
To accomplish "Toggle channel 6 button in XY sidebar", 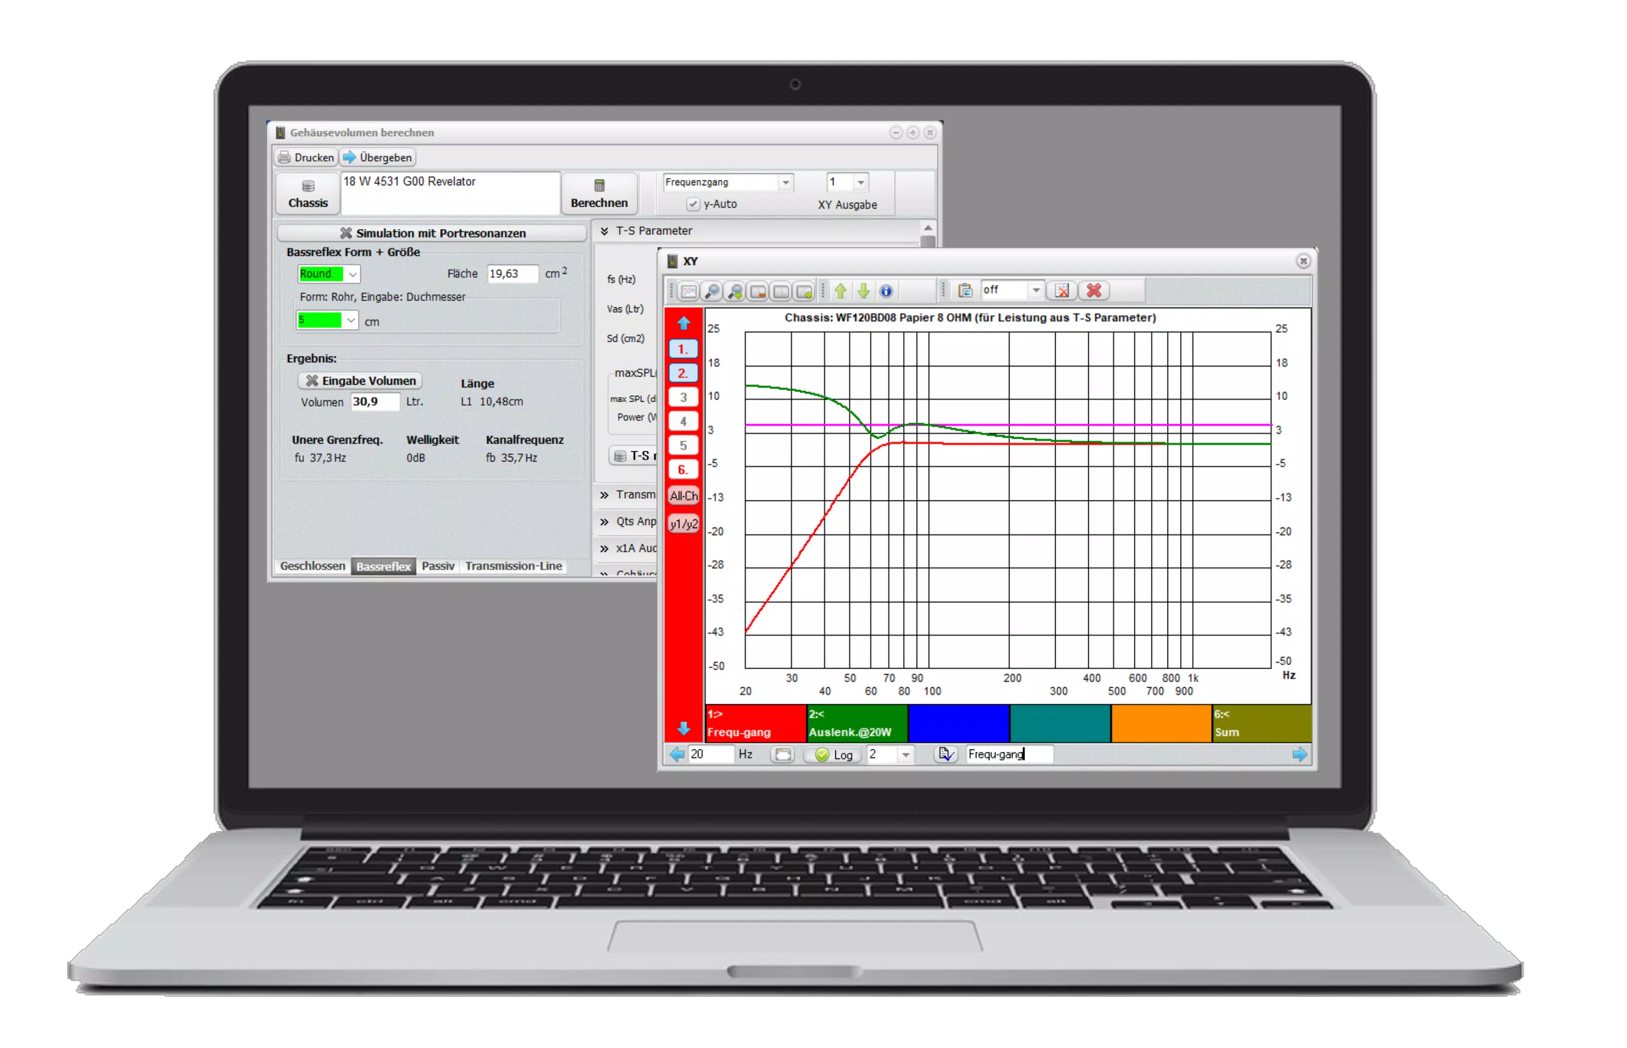I will tap(683, 470).
